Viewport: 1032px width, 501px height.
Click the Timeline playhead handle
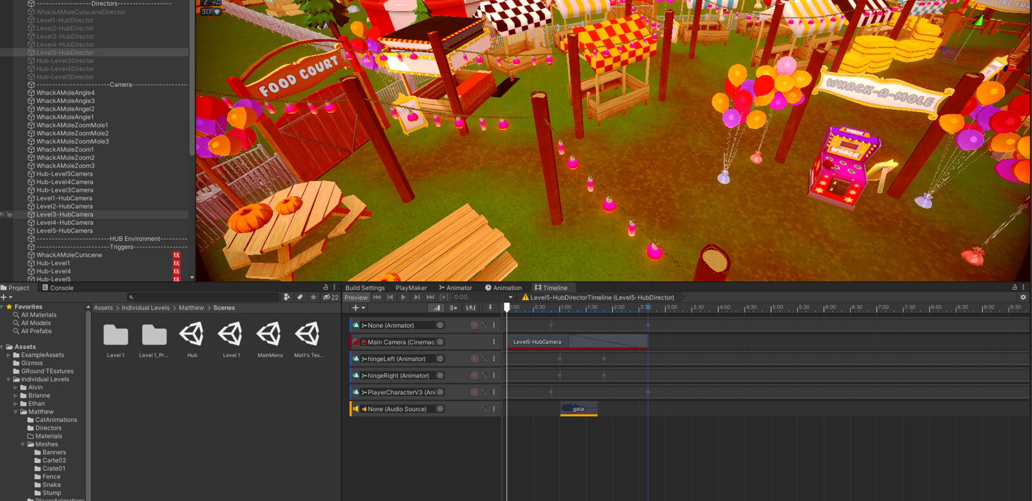pos(507,307)
